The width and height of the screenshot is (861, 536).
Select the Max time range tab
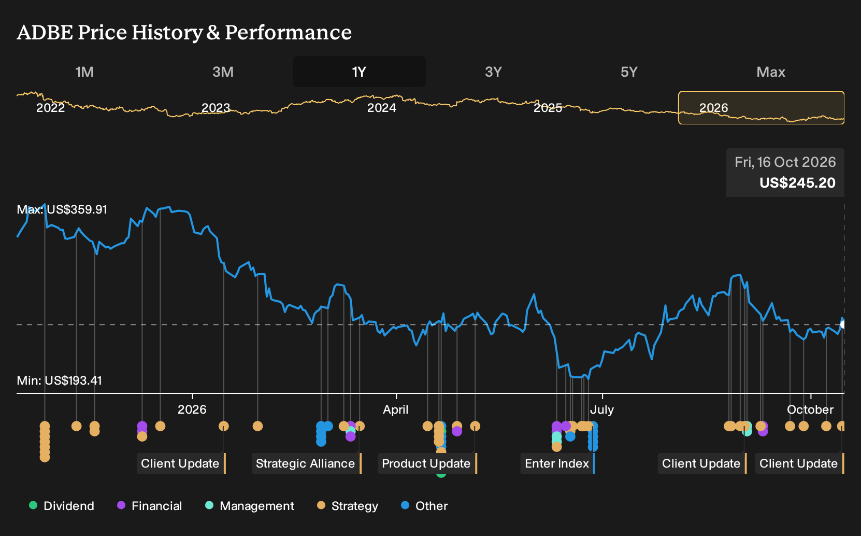coord(771,72)
